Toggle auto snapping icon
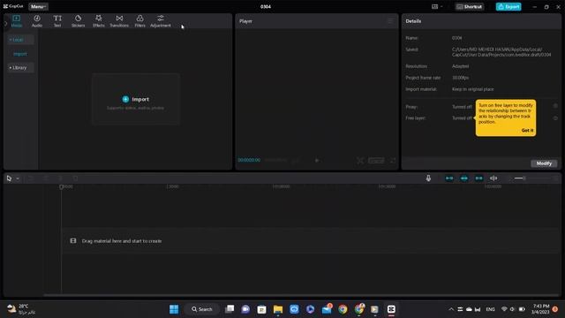The width and height of the screenshot is (565, 318). (464, 178)
